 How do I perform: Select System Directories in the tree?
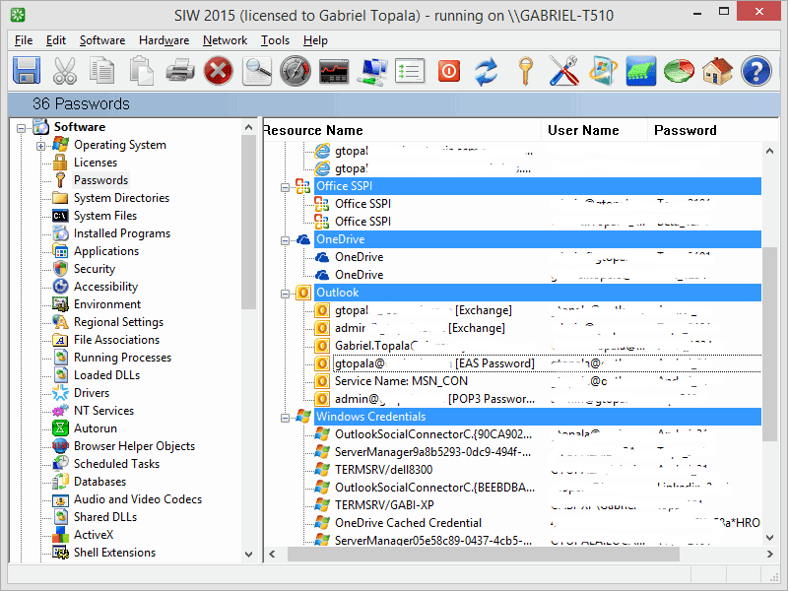tap(121, 198)
